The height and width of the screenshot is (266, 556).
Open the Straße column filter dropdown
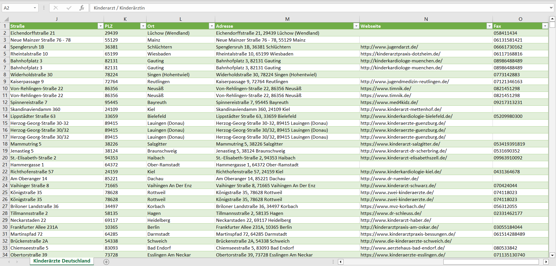click(x=100, y=26)
